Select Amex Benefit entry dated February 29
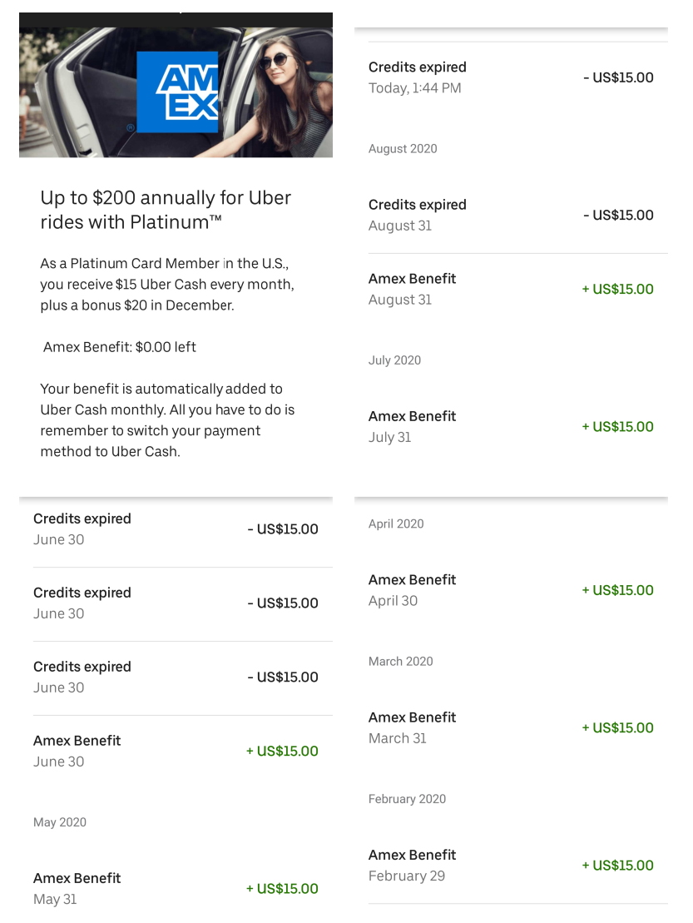This screenshot has height=923, width=693. [511, 865]
